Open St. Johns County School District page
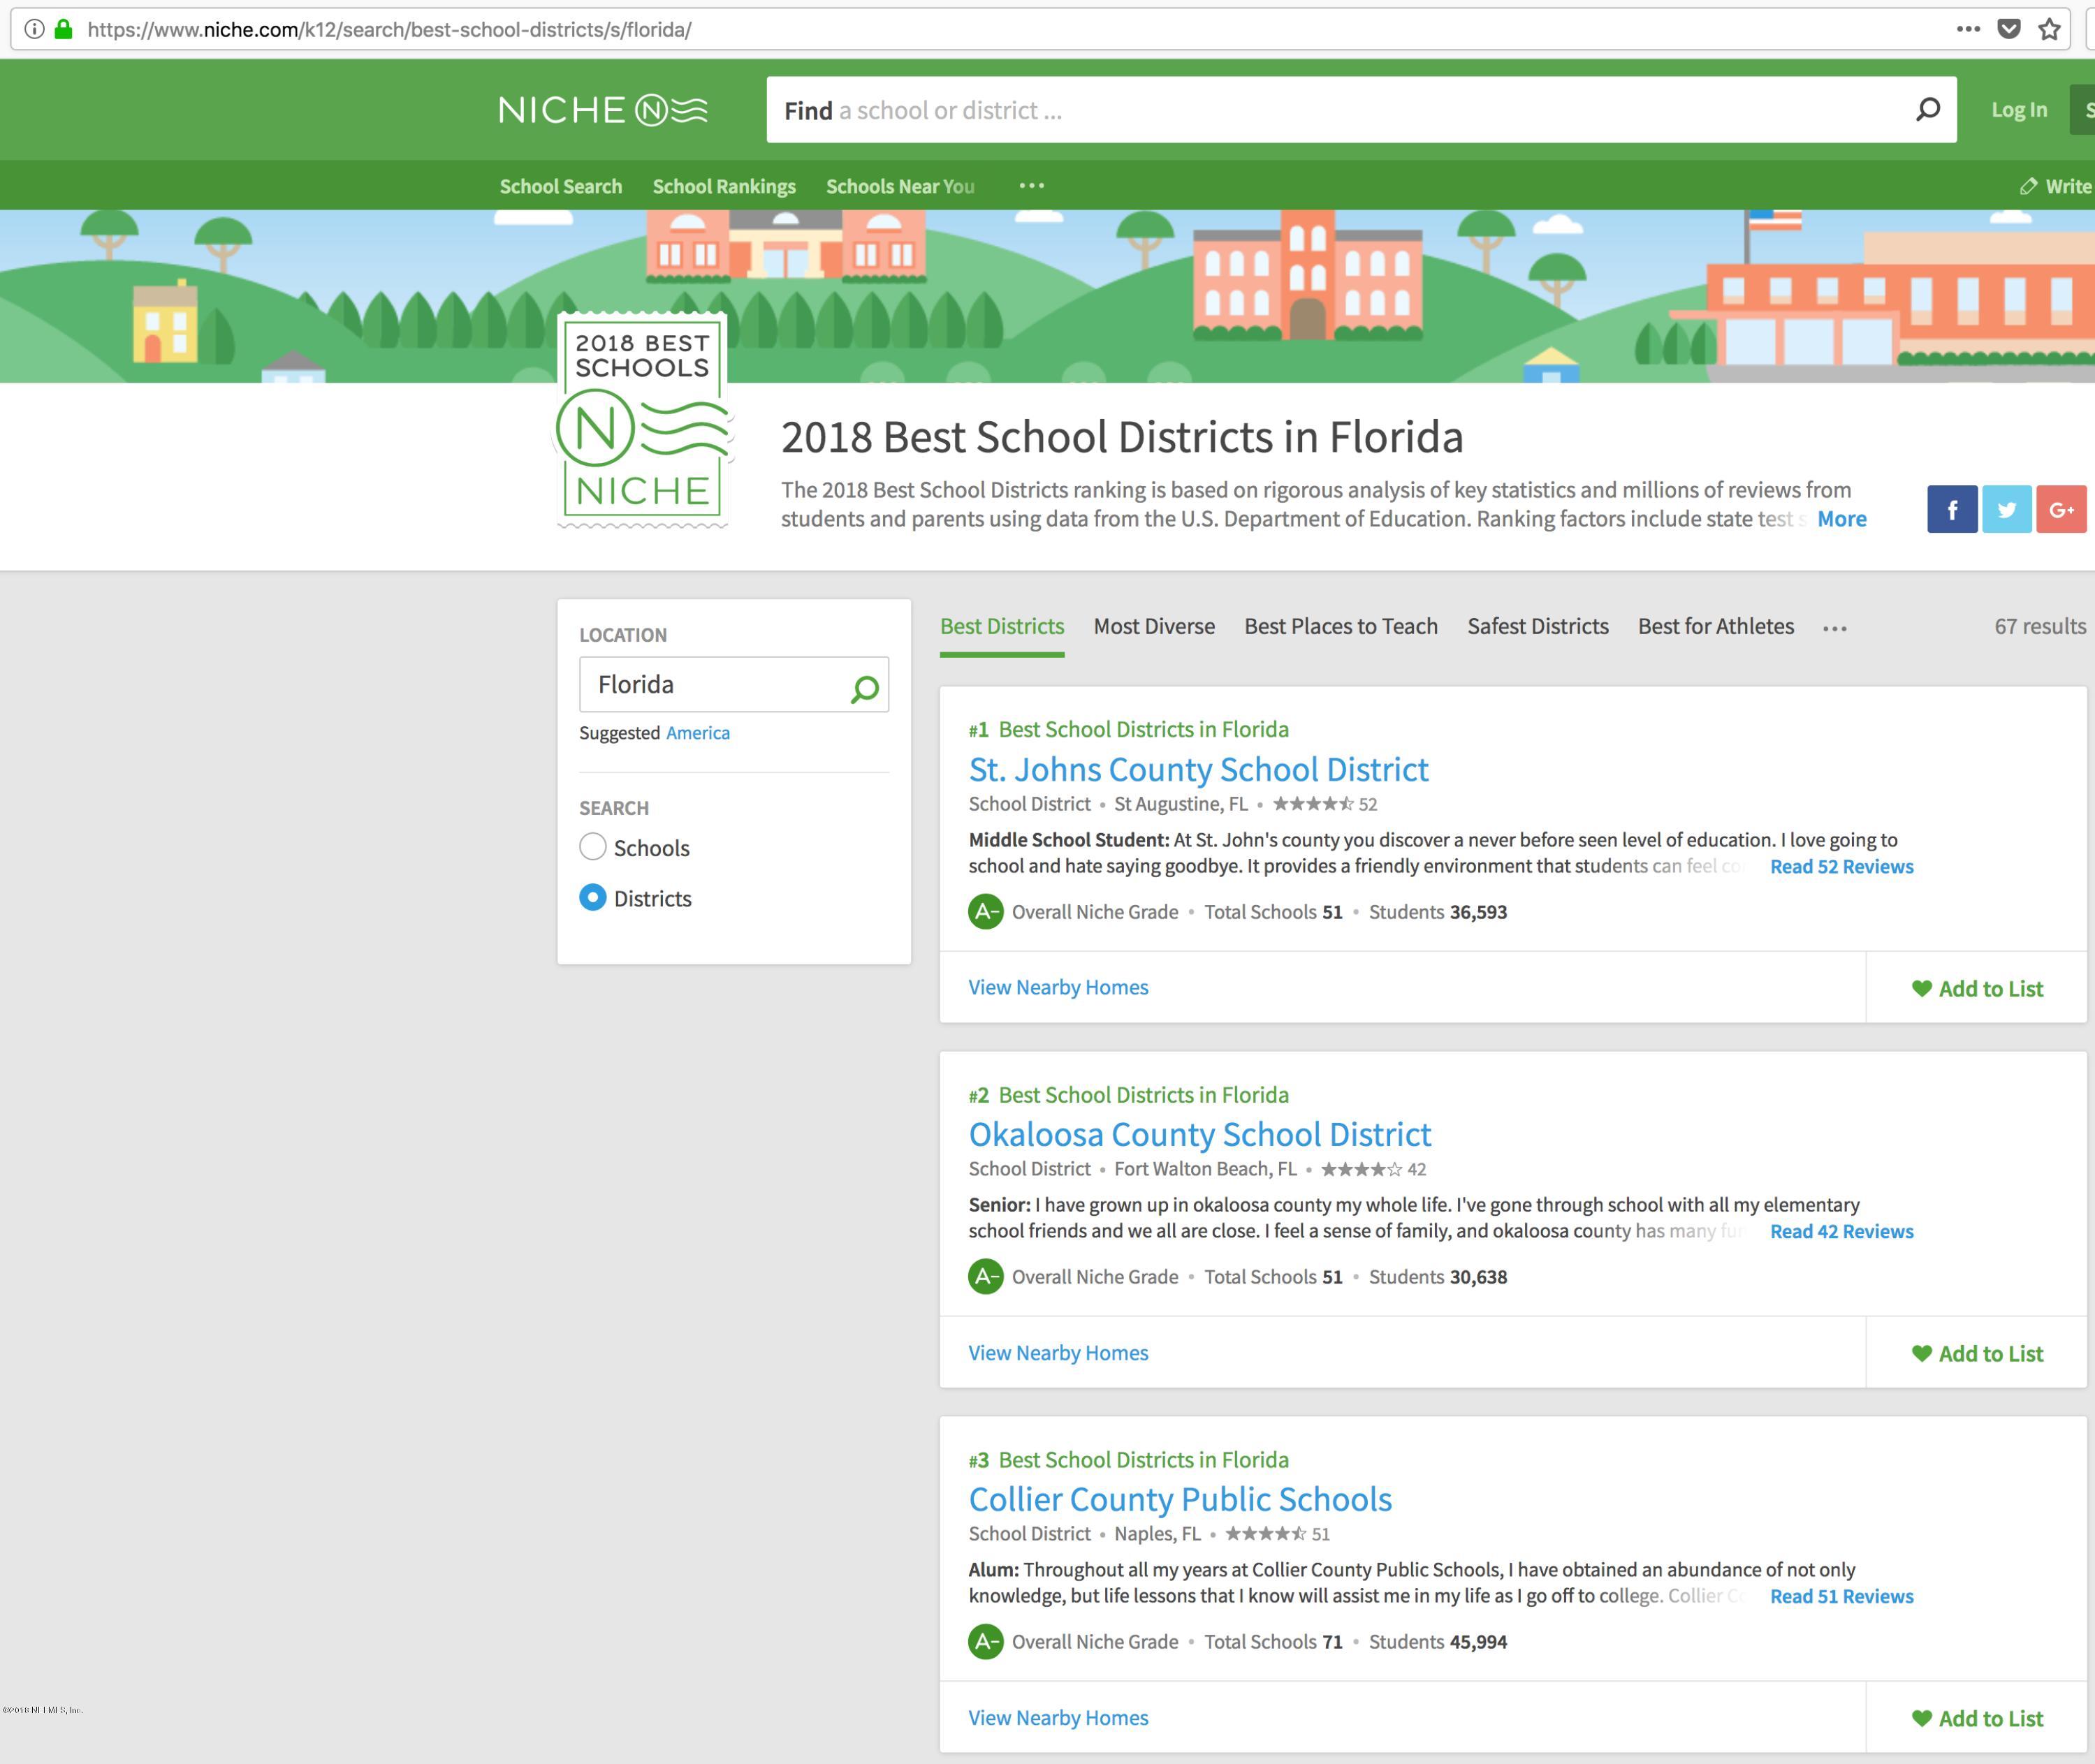The height and width of the screenshot is (1764, 2095). coord(1197,769)
